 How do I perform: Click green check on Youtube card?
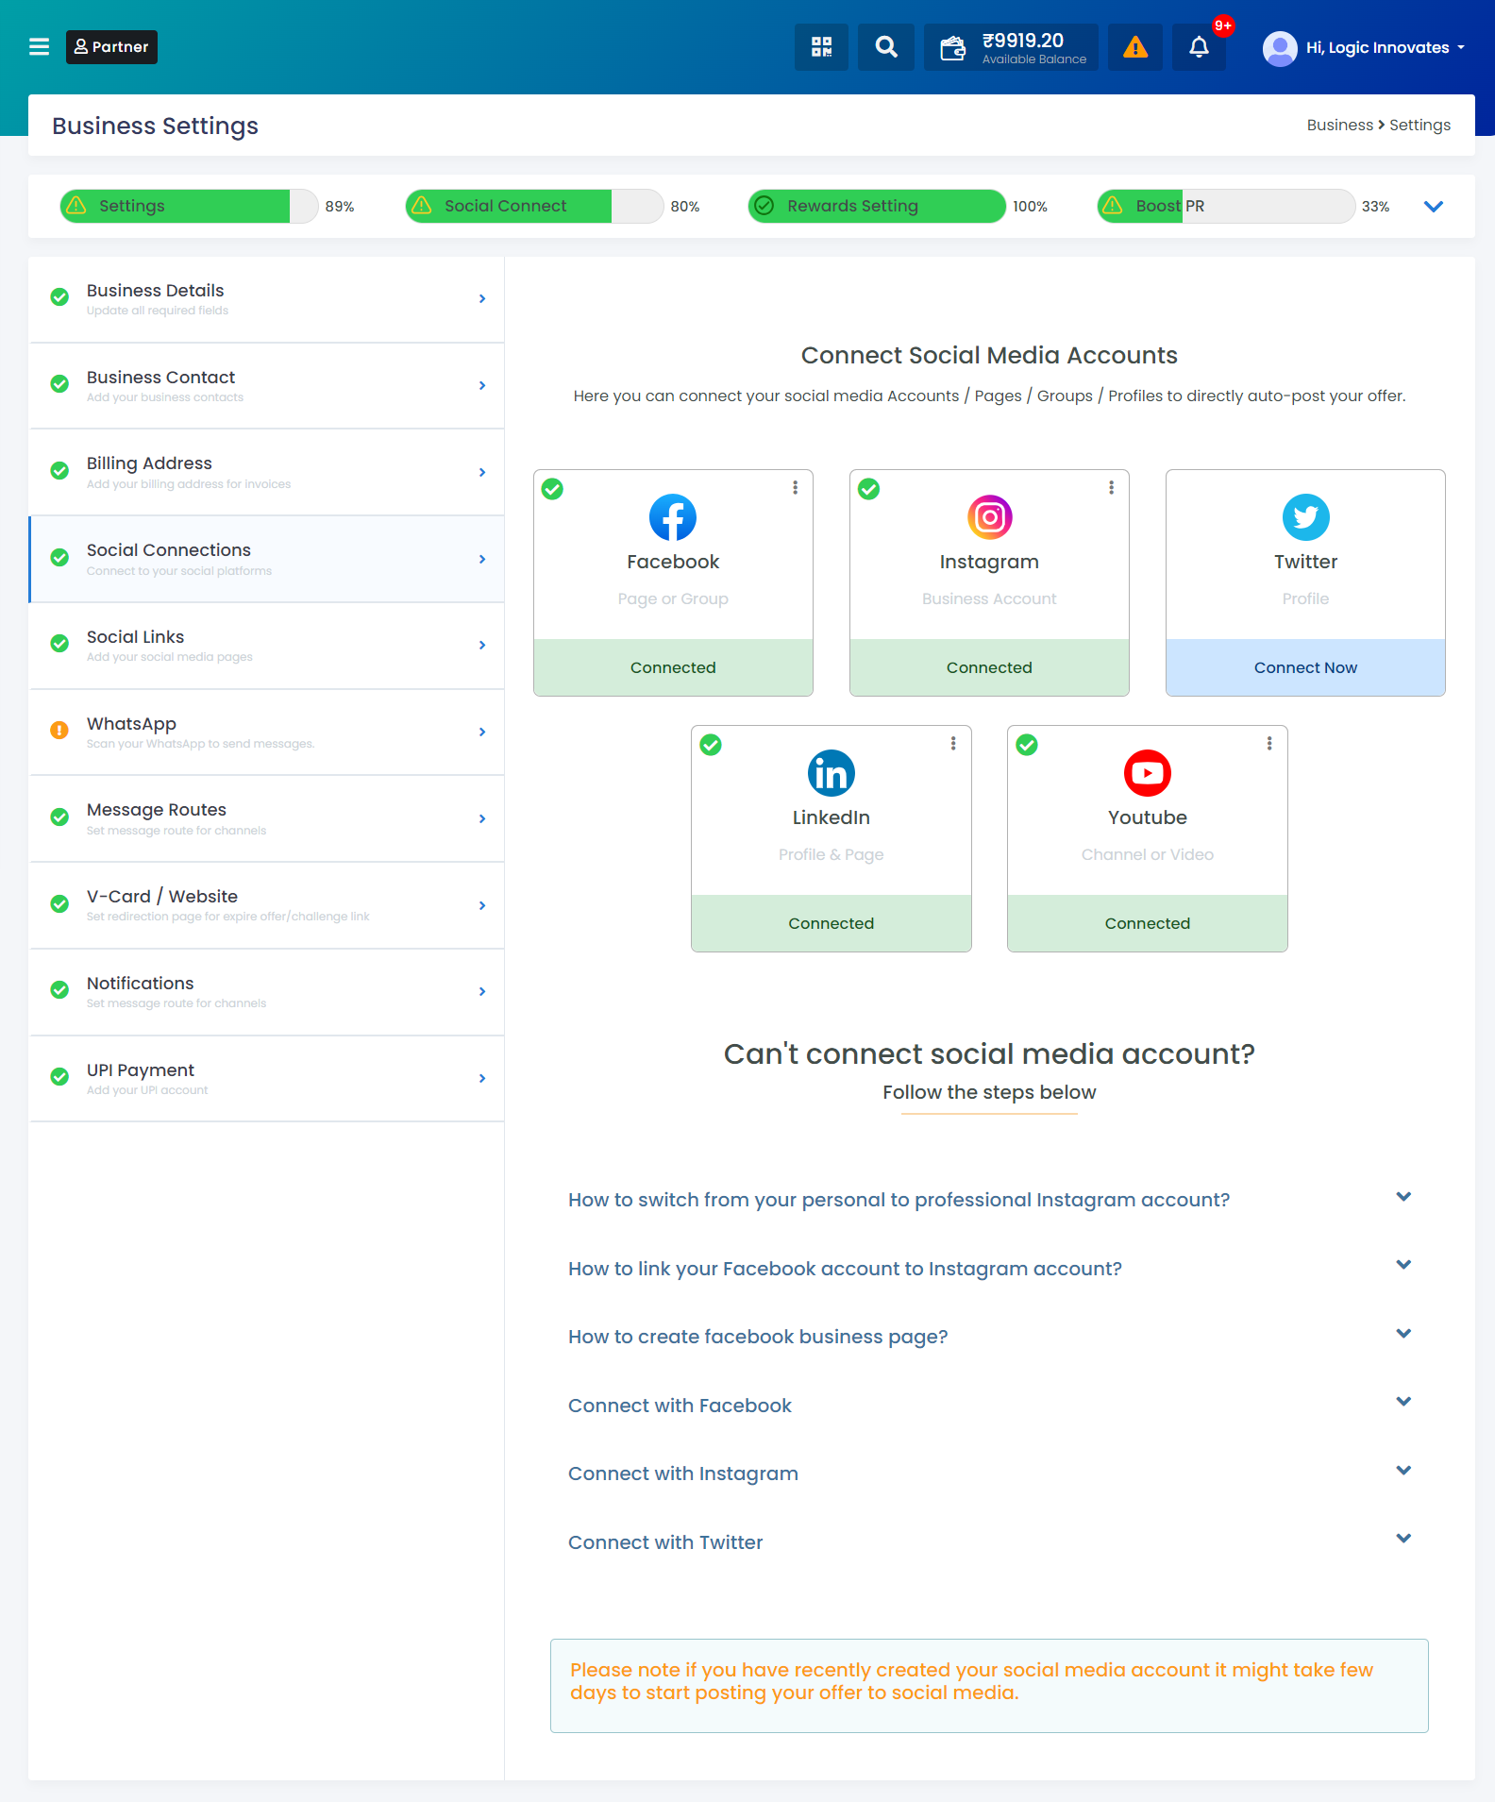1027,745
